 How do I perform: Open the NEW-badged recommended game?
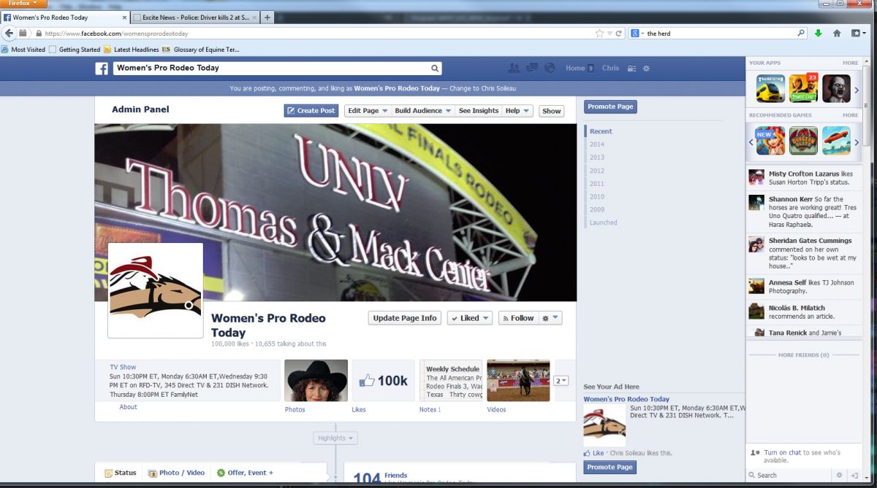click(x=770, y=141)
